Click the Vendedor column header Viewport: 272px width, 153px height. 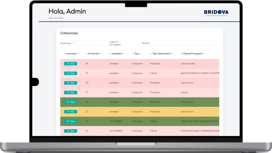(117, 54)
